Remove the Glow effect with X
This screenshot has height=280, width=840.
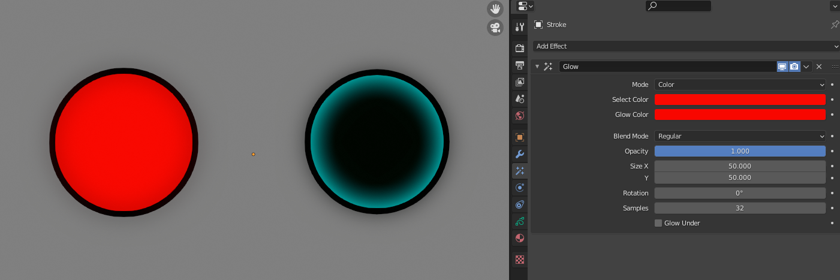click(819, 67)
